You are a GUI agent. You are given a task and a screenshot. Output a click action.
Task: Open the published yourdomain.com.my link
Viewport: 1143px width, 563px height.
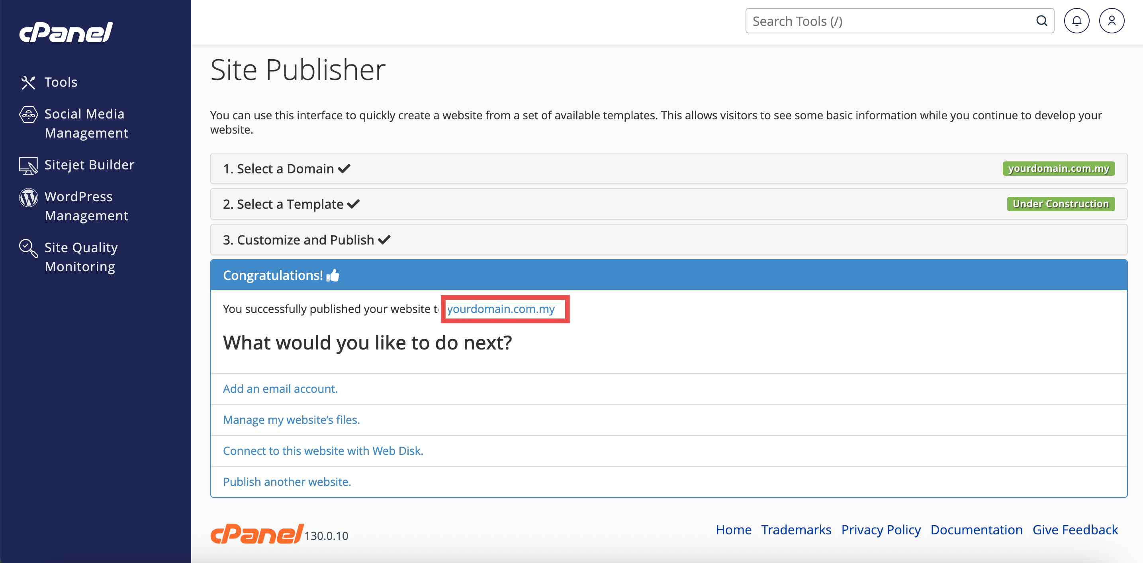pos(501,309)
